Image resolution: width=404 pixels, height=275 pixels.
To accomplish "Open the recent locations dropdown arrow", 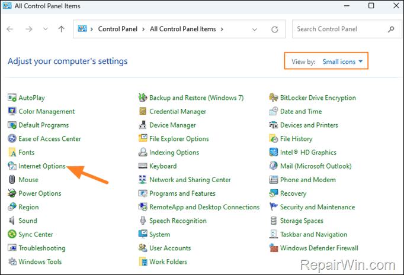I will [x=46, y=29].
